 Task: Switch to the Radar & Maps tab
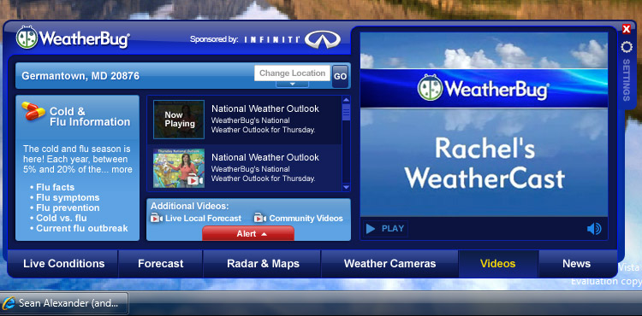(263, 264)
